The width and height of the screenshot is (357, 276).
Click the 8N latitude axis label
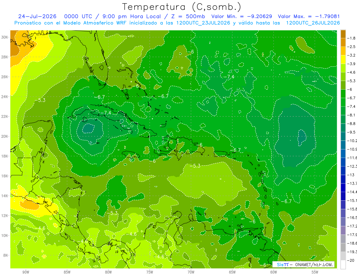(x=5, y=255)
